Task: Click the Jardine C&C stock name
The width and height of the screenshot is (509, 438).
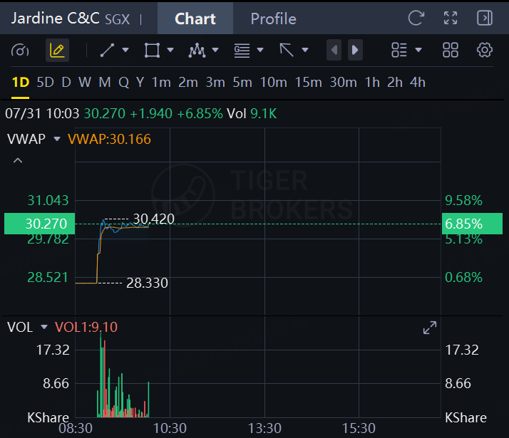Action: tap(56, 19)
